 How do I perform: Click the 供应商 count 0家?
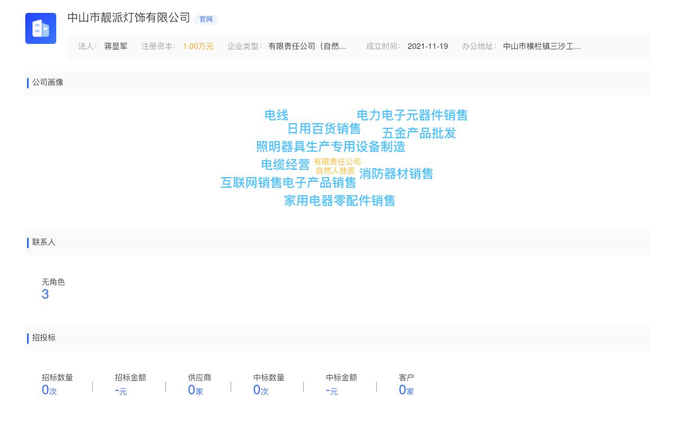[x=195, y=390]
